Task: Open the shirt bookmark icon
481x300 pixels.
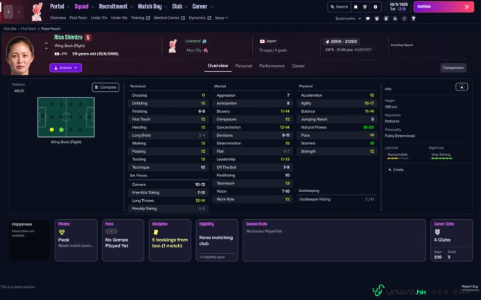Action: click(377, 19)
